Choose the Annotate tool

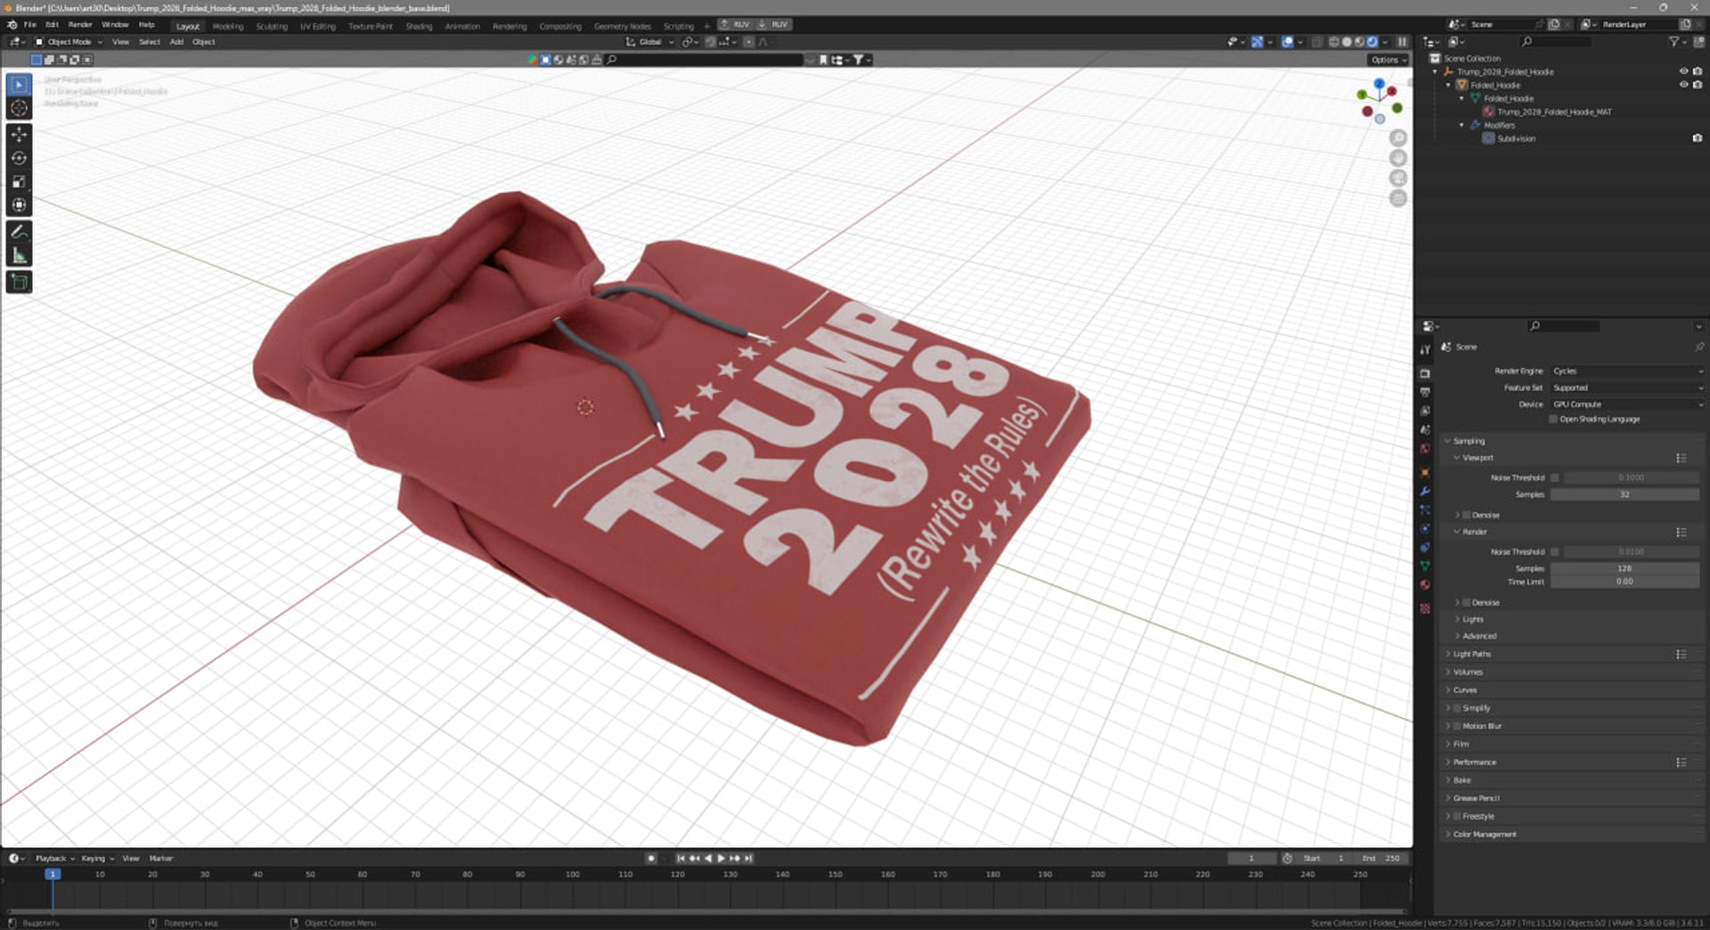pos(19,232)
